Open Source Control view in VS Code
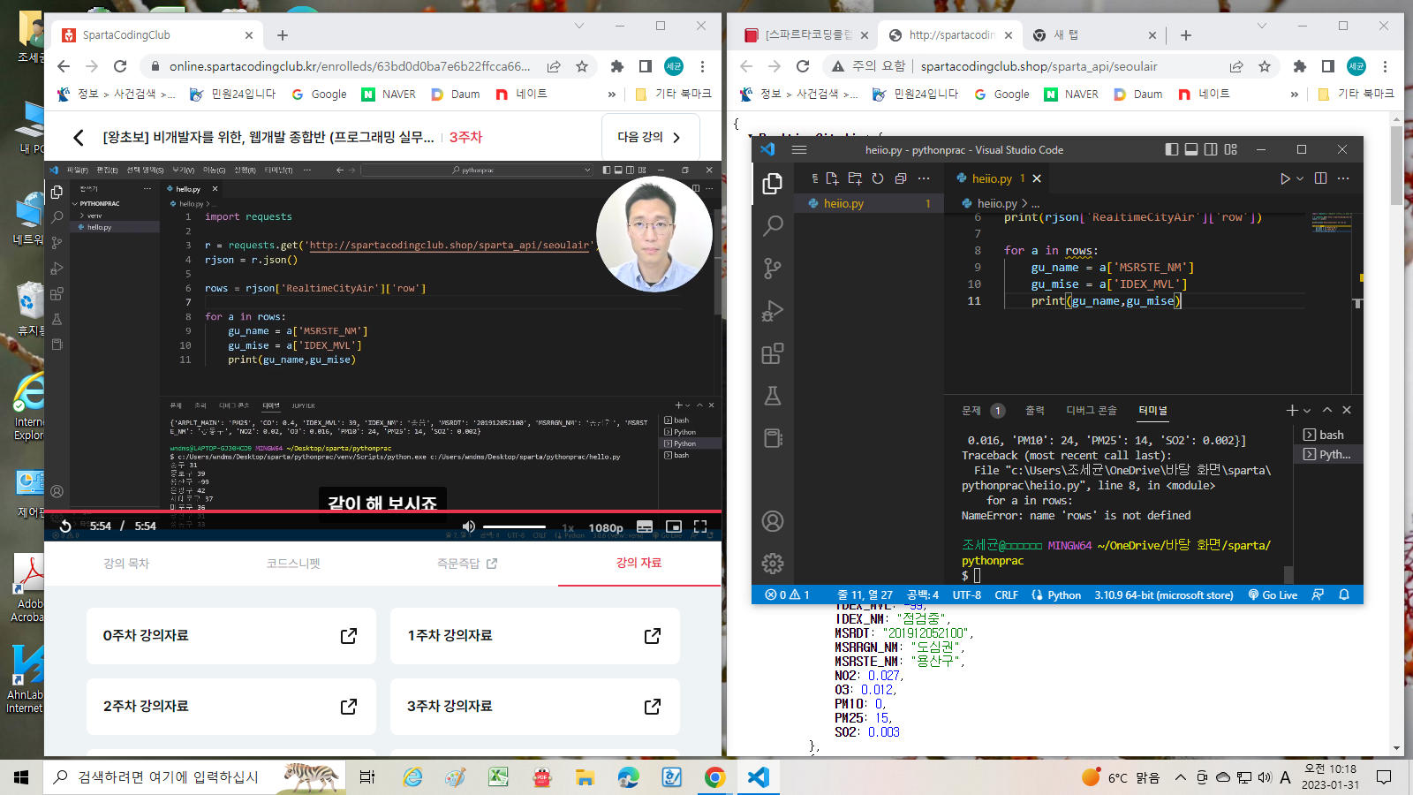 click(773, 268)
